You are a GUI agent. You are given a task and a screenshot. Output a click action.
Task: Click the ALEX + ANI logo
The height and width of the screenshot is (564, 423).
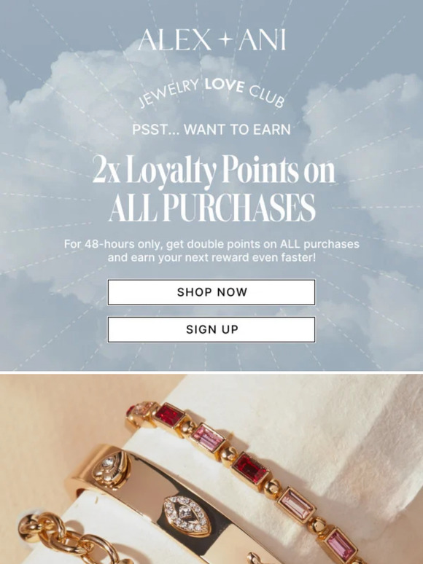(x=211, y=39)
